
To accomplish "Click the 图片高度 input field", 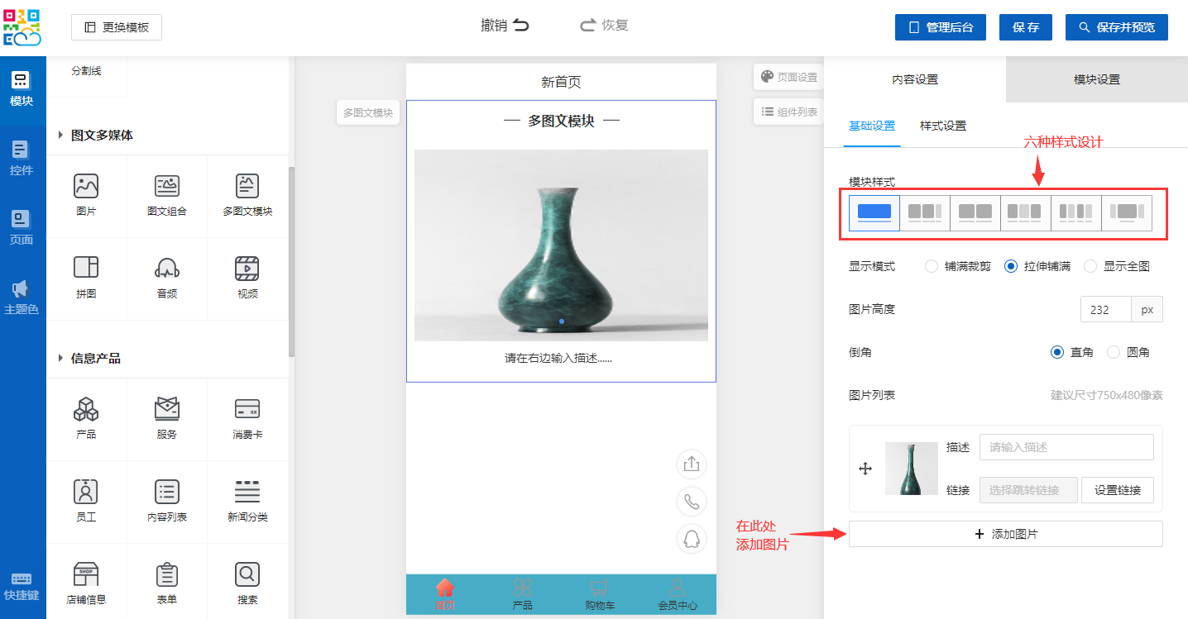I will 1105,310.
